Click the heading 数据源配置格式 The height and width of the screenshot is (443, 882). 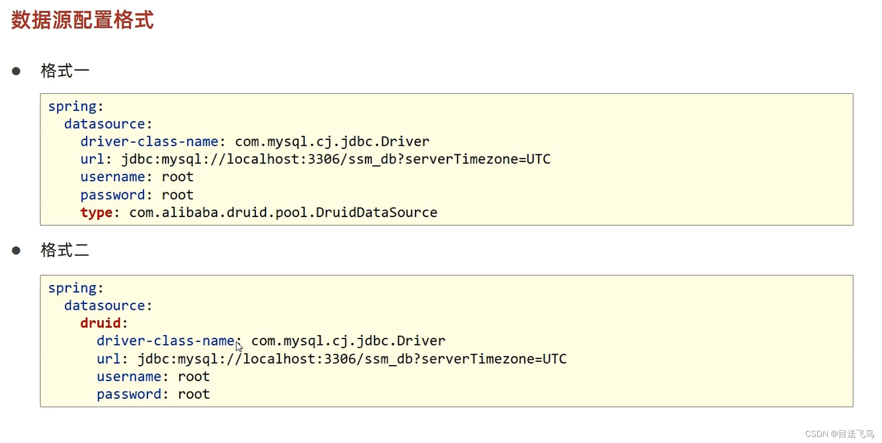pyautogui.click(x=82, y=20)
